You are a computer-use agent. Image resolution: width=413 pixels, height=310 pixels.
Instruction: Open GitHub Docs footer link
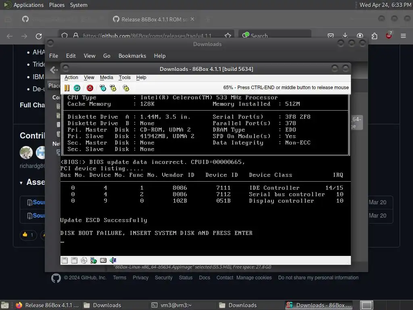point(204,278)
